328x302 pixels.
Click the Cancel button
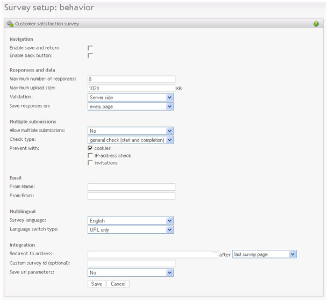[x=118, y=284]
